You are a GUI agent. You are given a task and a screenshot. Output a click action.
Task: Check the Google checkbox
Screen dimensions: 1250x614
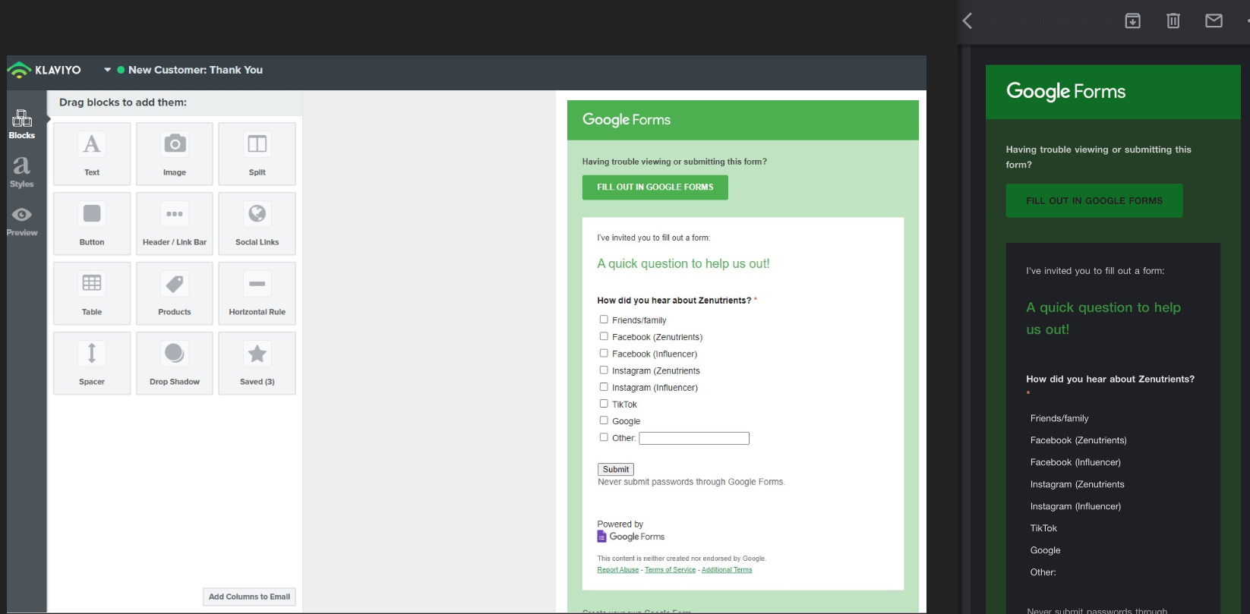(x=604, y=420)
